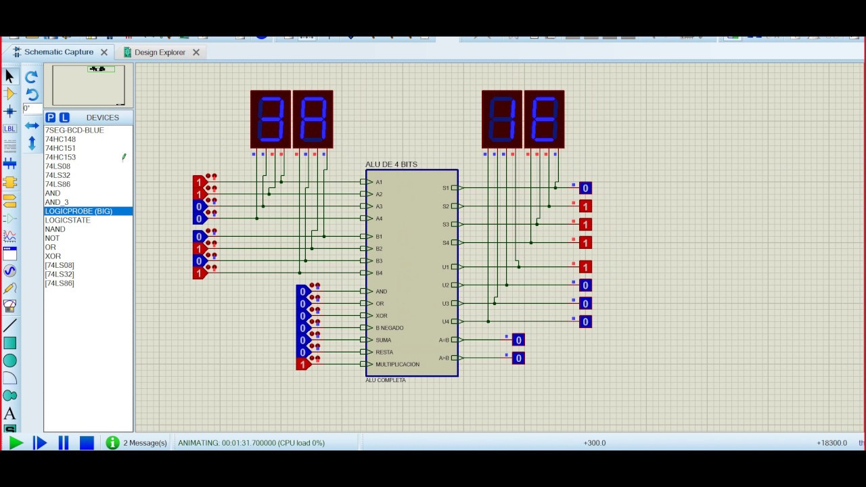Toggle the A1 input logic state
This screenshot has width=866, height=487.
pos(199,182)
